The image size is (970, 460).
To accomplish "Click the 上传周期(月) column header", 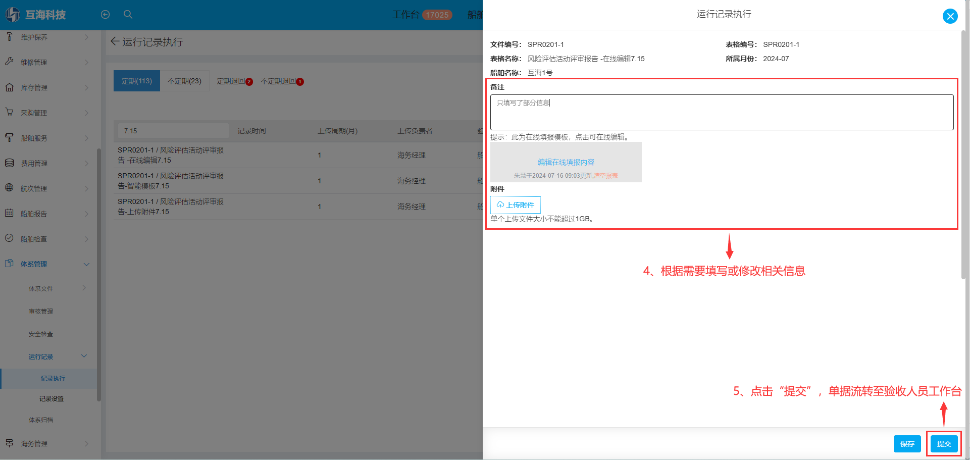I will coord(337,131).
